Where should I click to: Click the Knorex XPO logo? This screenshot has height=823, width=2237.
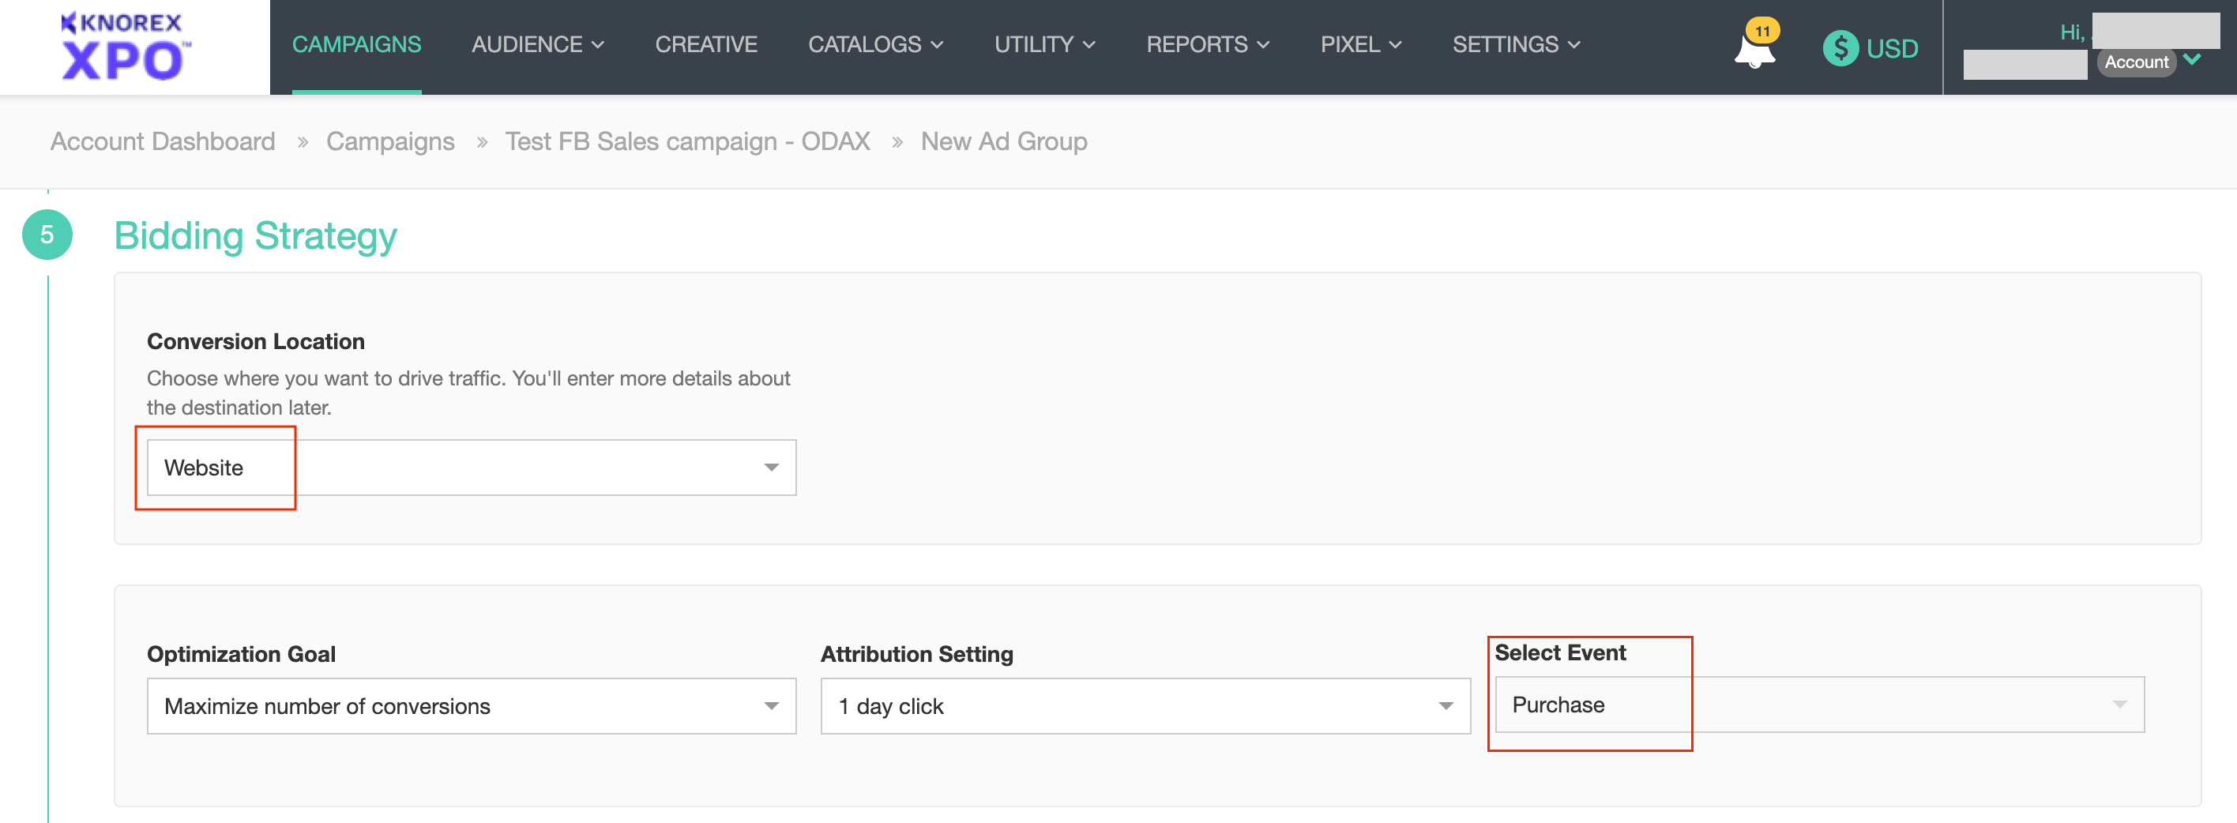(126, 46)
